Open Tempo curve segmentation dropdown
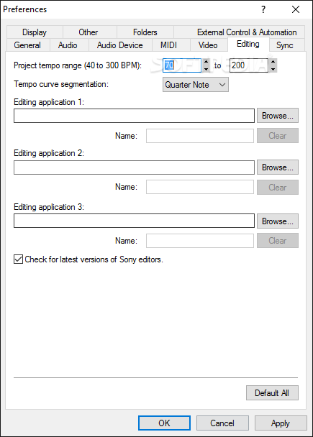The width and height of the screenshot is (313, 437). (196, 85)
